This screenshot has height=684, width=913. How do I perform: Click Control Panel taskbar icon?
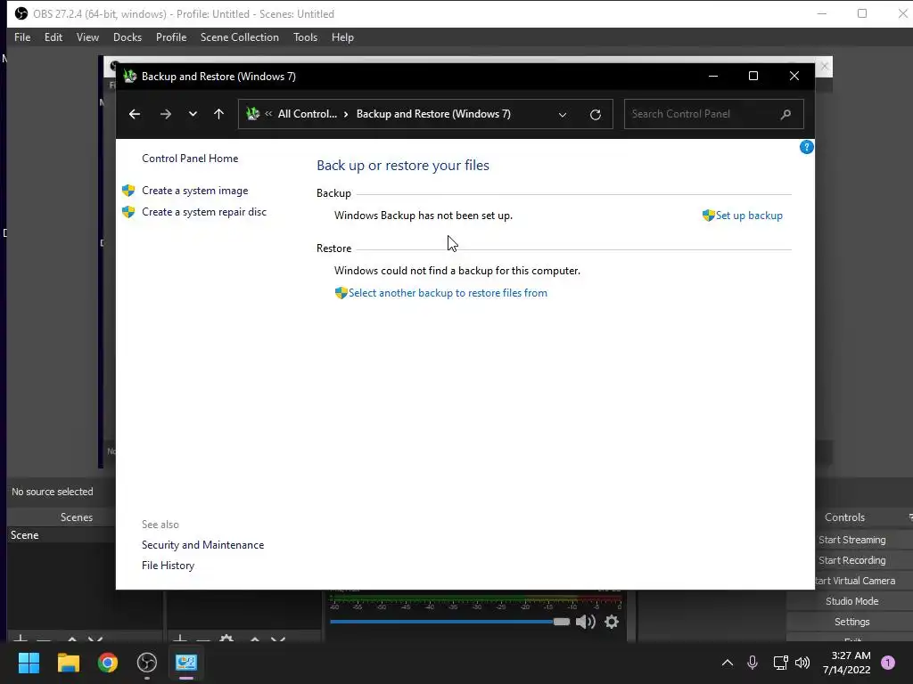[x=186, y=663]
